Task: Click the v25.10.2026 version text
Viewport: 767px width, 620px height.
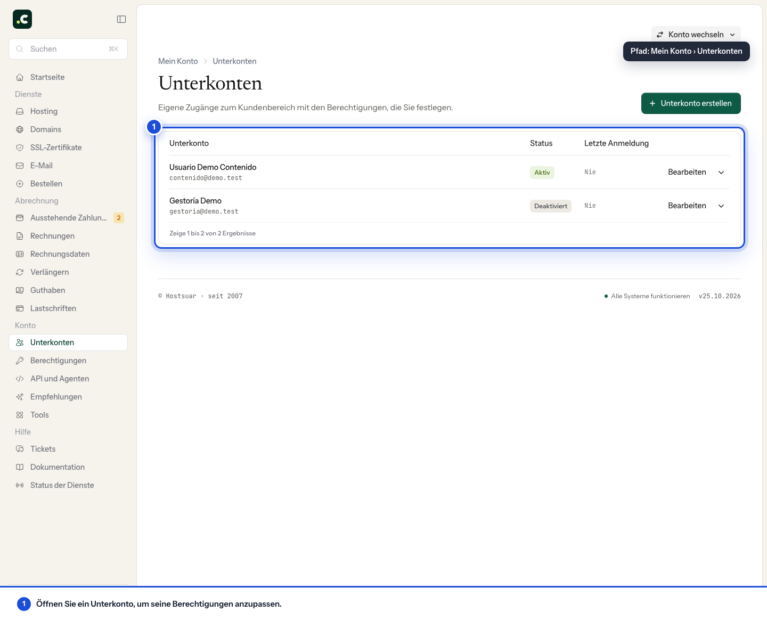Action: click(x=720, y=296)
